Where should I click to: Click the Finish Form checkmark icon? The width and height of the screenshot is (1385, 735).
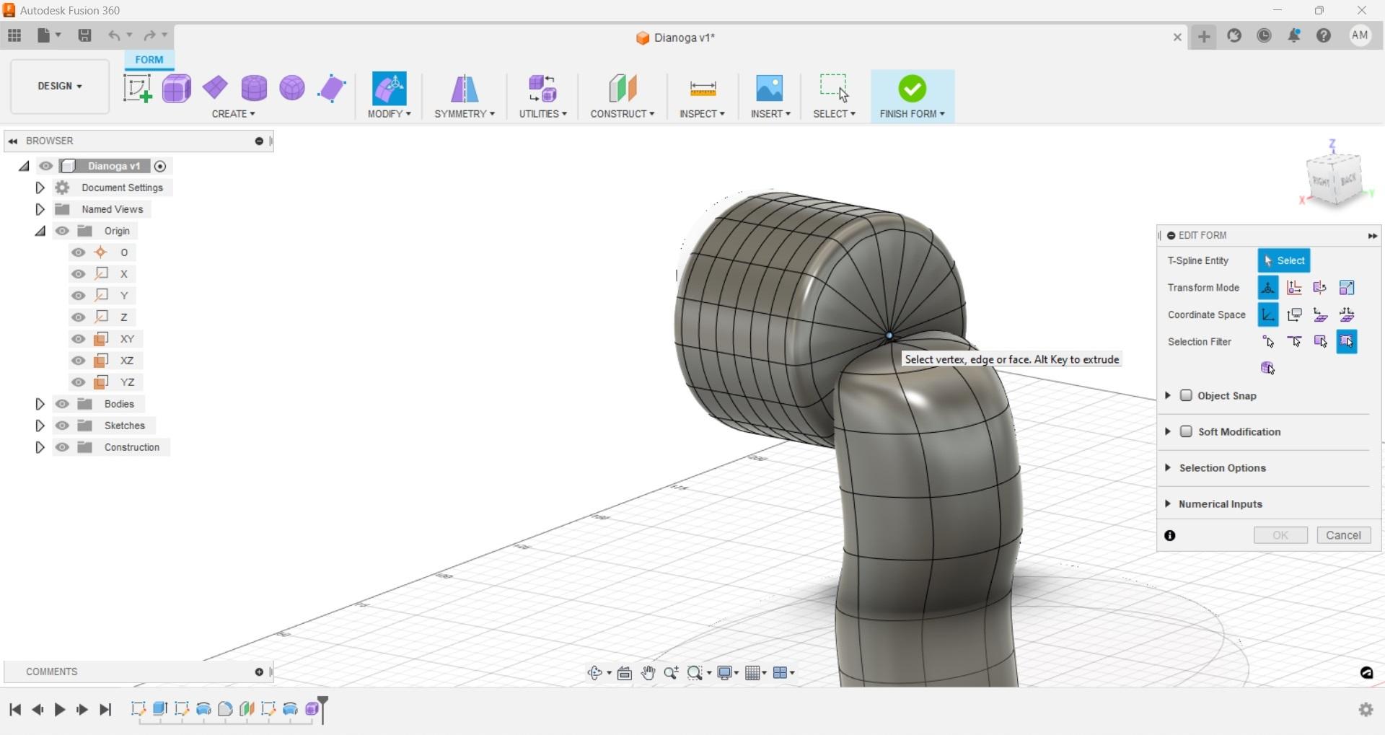point(911,88)
